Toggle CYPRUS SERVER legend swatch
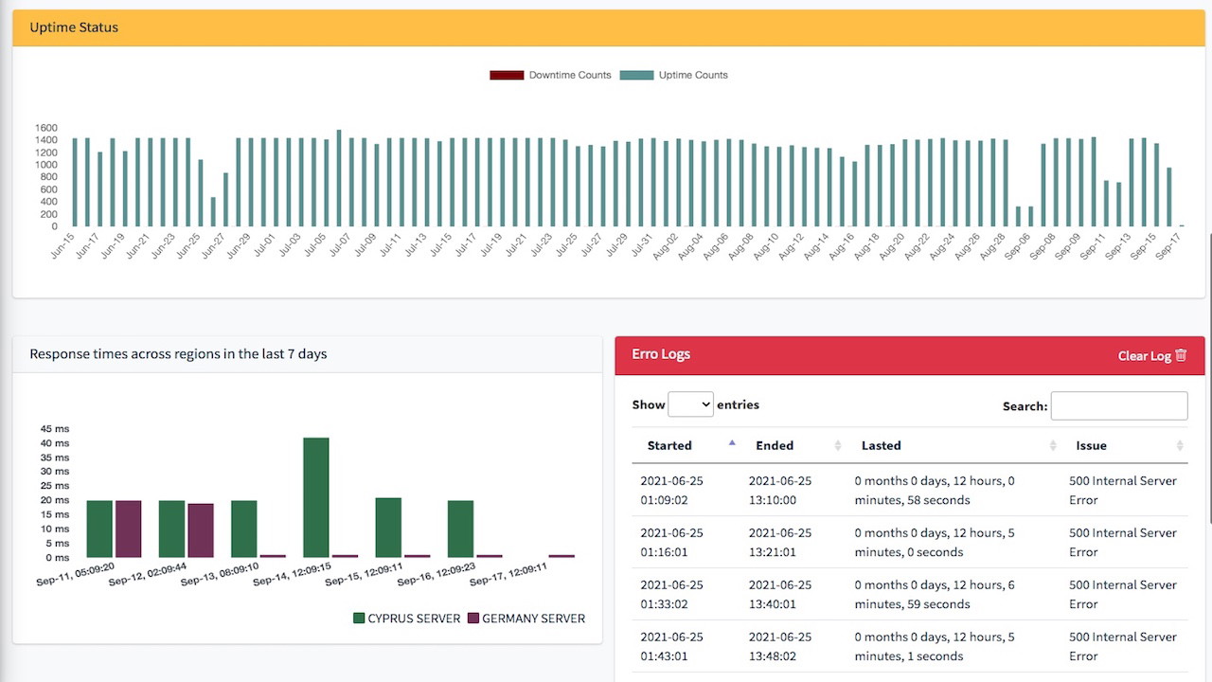 point(359,619)
